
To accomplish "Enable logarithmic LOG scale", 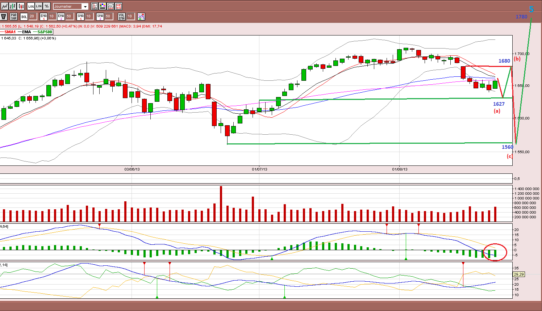I will [x=31, y=6].
